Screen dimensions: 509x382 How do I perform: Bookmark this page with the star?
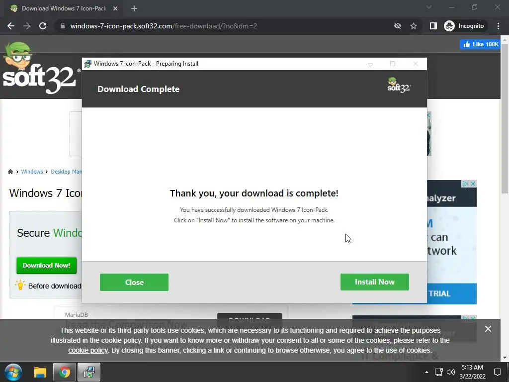[x=413, y=26]
